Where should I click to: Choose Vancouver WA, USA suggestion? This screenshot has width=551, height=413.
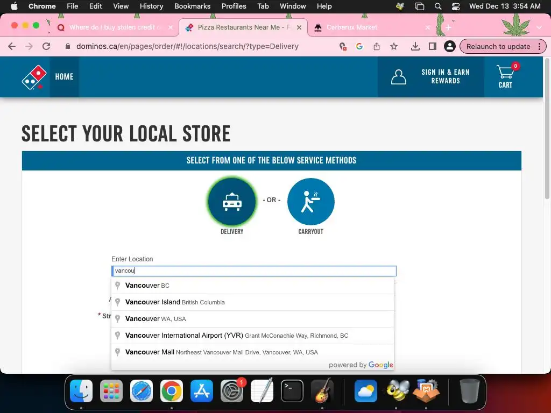(x=253, y=319)
